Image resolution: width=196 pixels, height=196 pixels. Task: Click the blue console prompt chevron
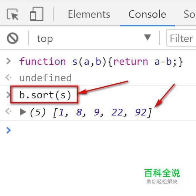9,130
